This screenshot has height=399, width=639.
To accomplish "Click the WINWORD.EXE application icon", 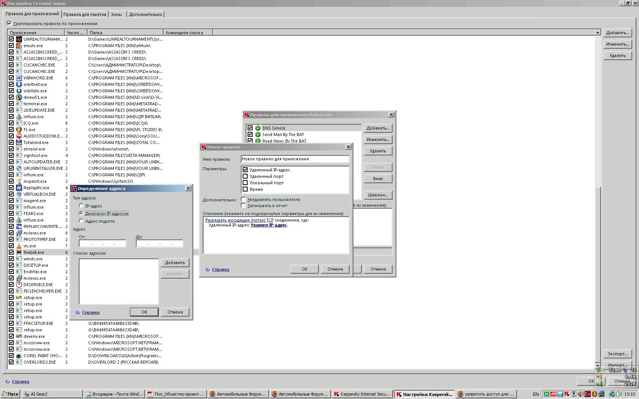I will pos(19,78).
